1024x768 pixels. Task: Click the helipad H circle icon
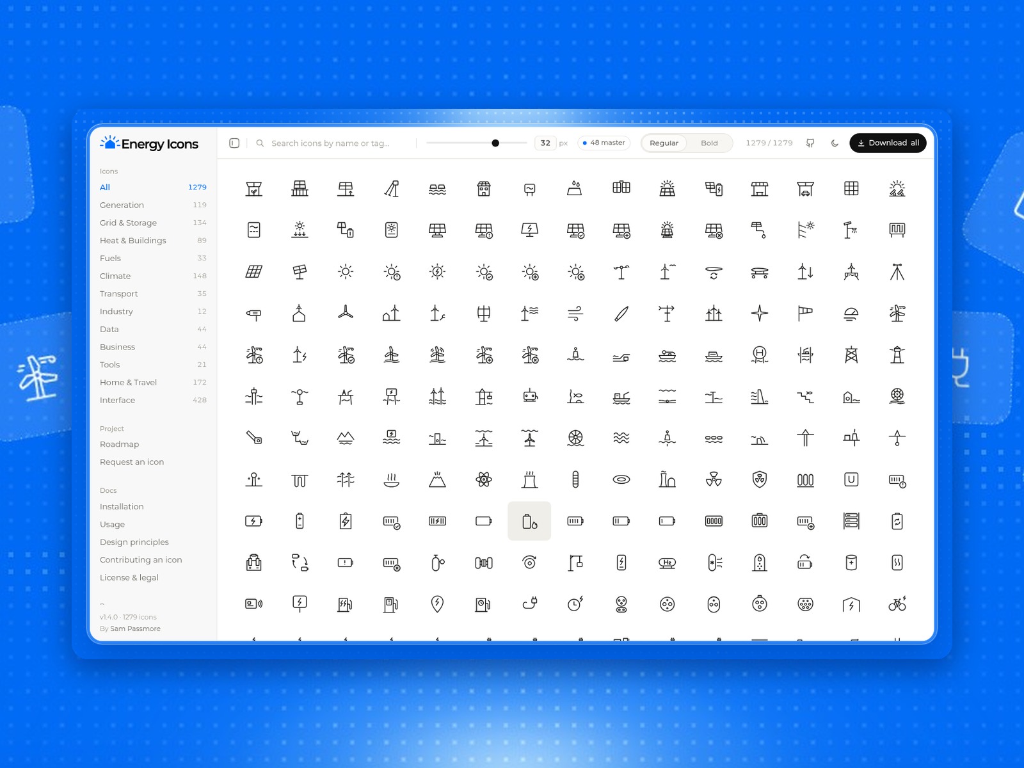[760, 355]
